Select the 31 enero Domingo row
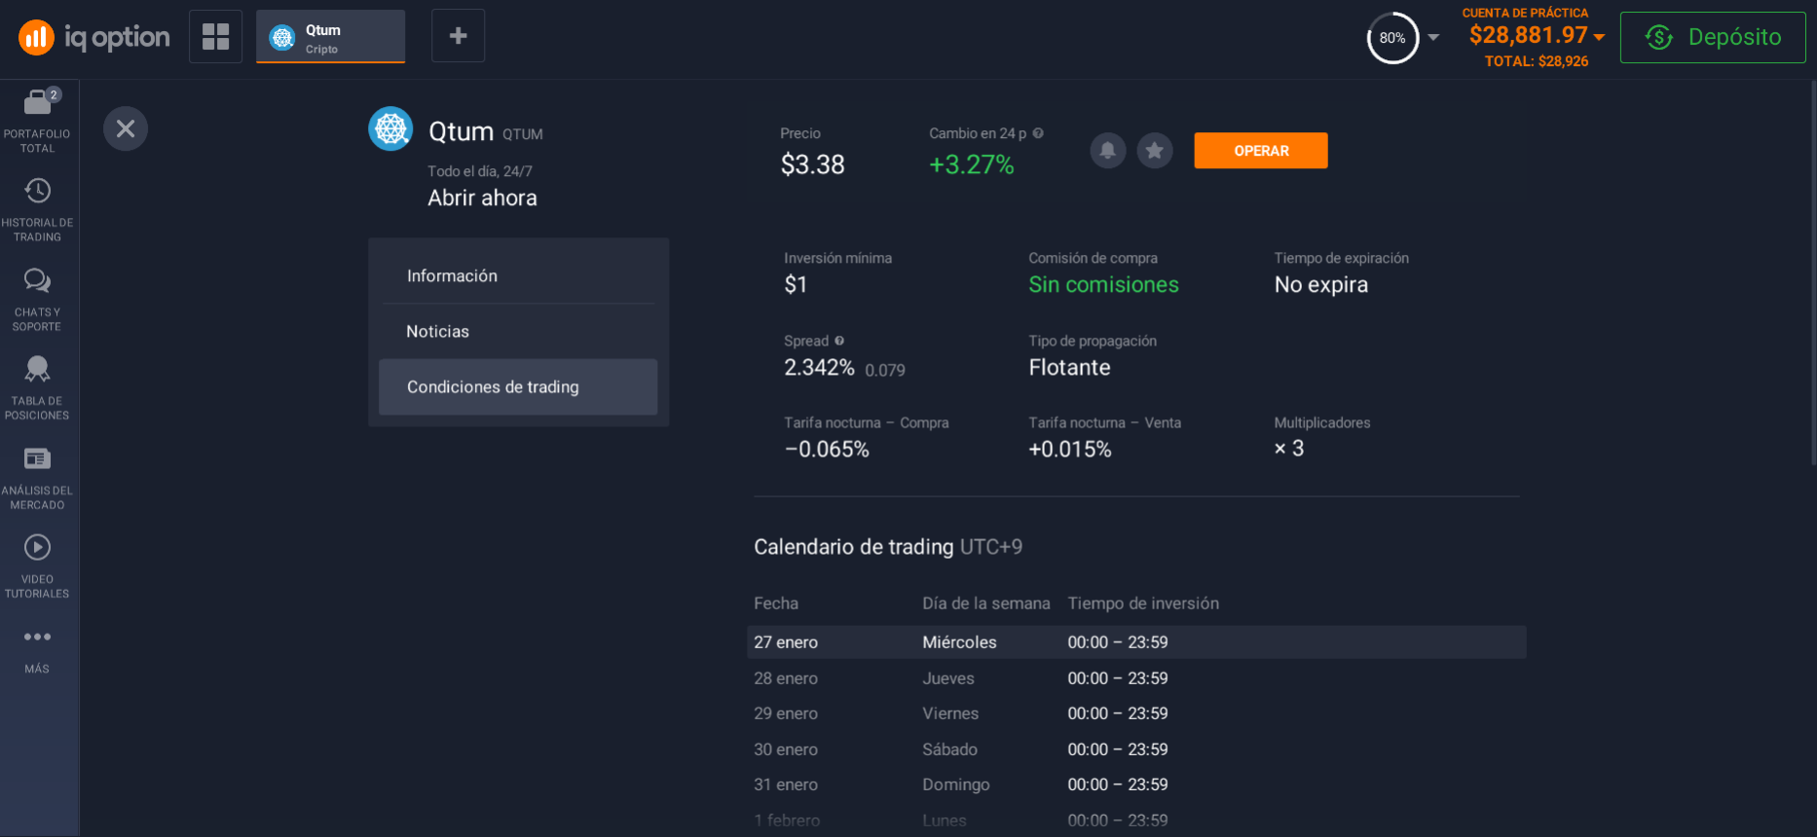This screenshot has width=1817, height=837. coord(1136,784)
